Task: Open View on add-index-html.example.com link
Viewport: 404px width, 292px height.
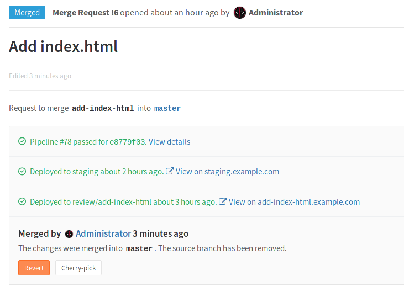Action: coord(294,202)
